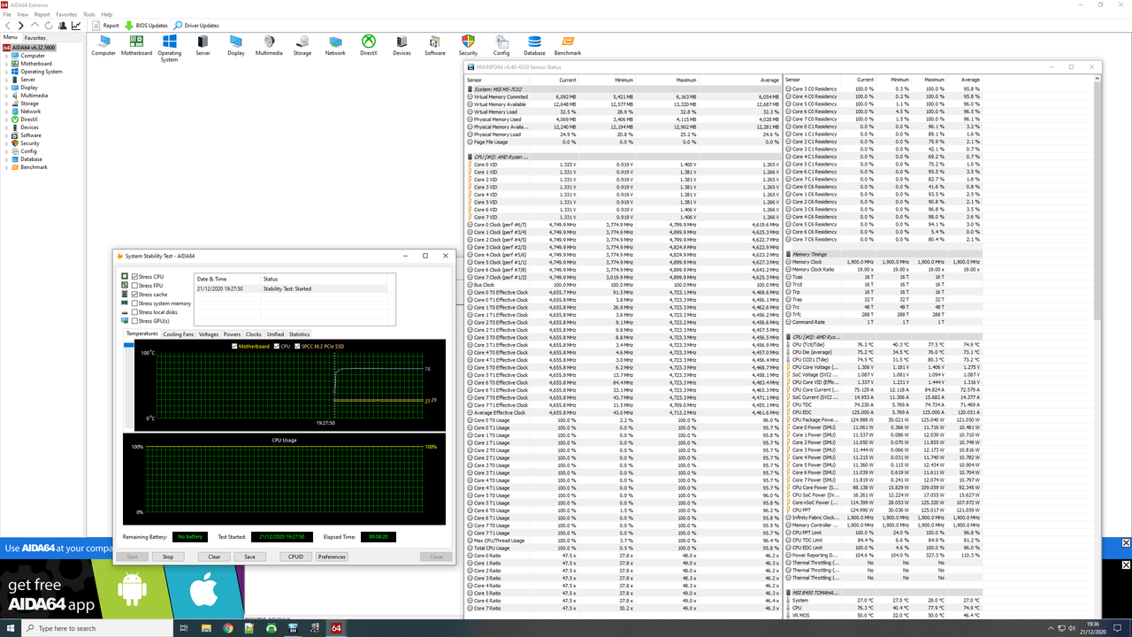The height and width of the screenshot is (637, 1132).
Task: Open the Database category icon
Action: [x=534, y=45]
